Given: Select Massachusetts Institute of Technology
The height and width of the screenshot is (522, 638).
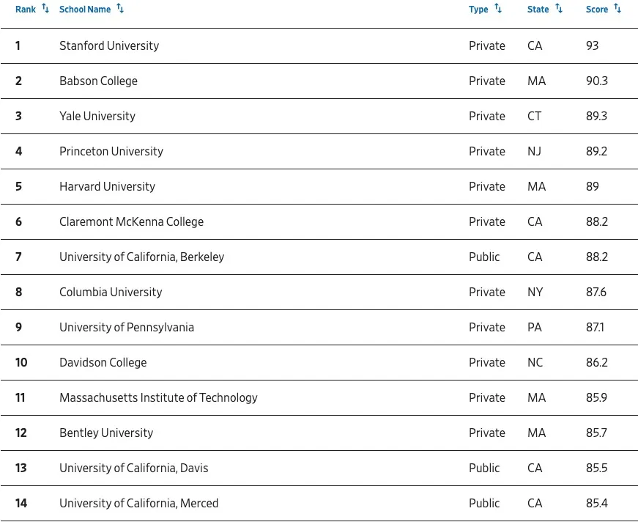Looking at the screenshot, I should (158, 397).
